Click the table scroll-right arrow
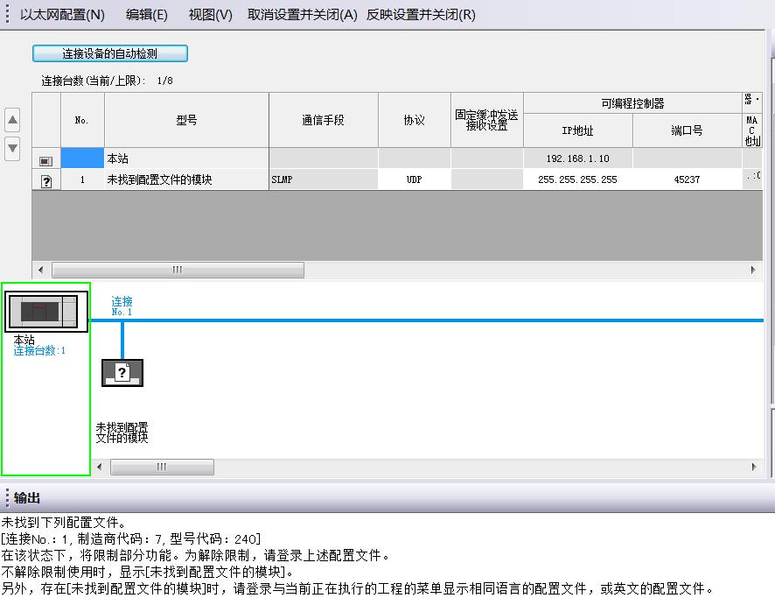 tap(754, 270)
